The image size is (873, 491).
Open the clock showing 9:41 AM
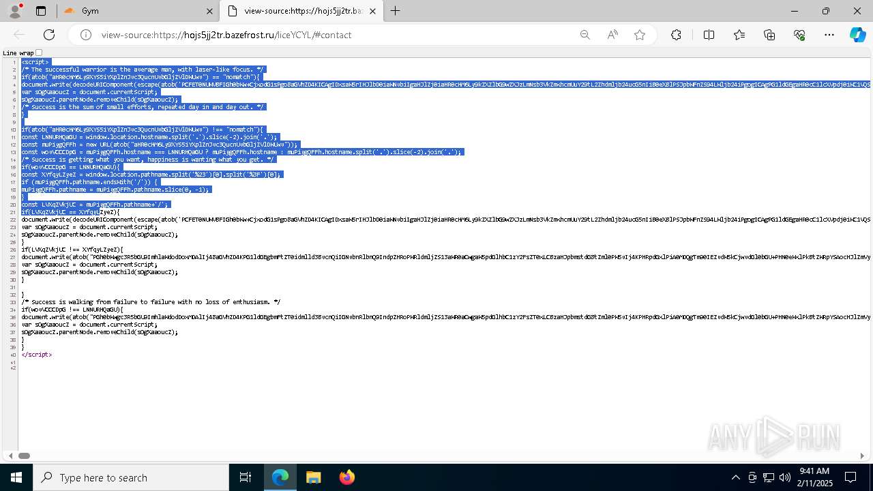point(814,477)
